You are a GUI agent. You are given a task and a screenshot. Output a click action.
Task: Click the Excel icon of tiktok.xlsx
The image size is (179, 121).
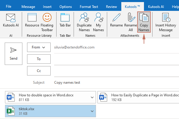pos(11,111)
